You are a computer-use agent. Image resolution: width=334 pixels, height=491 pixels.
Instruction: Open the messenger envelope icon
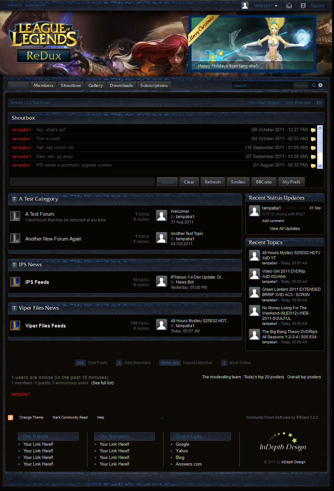pyautogui.click(x=289, y=6)
